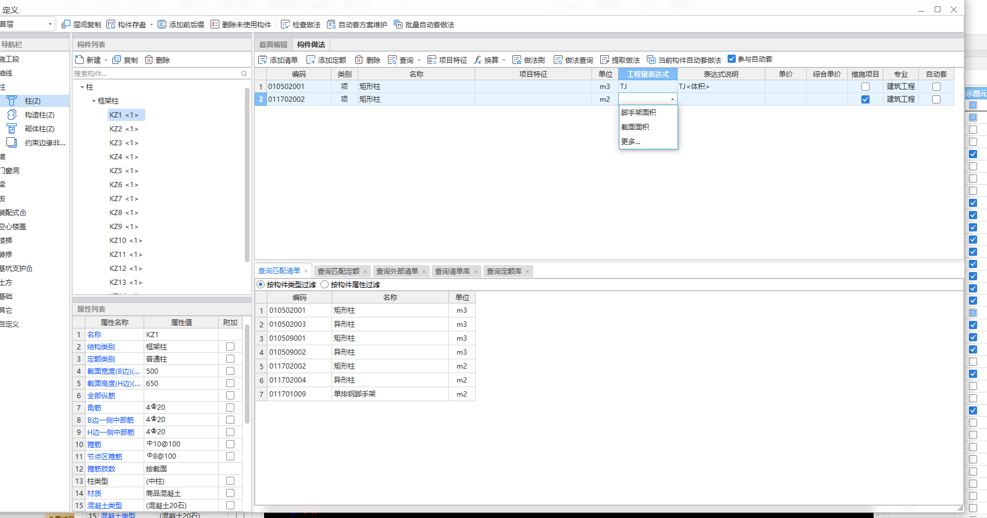The width and height of the screenshot is (987, 518).
Task: Click the 做法刷 icon
Action: point(517,60)
